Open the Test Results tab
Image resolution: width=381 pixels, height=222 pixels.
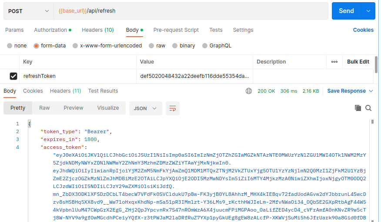click(x=103, y=91)
